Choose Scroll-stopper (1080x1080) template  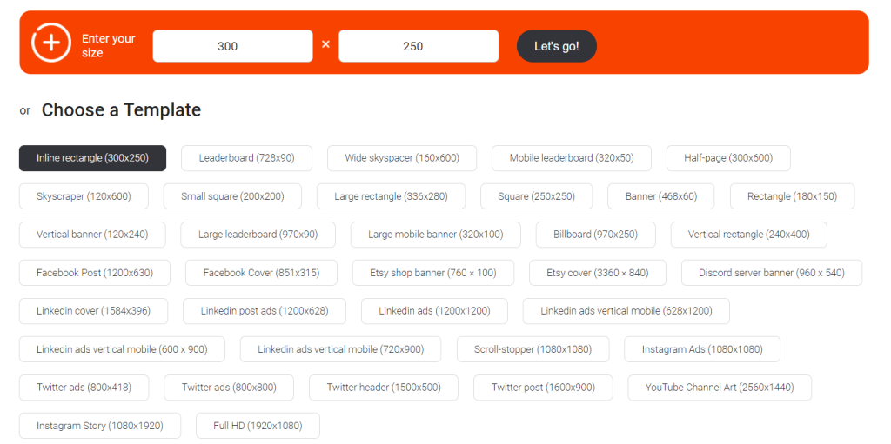533,349
